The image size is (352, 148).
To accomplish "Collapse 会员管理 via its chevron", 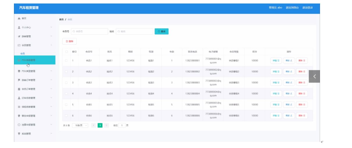I will (51, 45).
